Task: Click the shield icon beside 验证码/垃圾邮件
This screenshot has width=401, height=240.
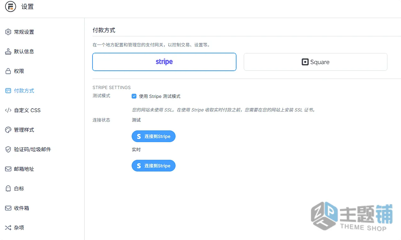Action: [8, 149]
